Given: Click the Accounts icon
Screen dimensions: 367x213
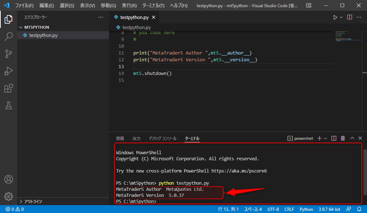Looking at the screenshot, I should tap(9, 179).
